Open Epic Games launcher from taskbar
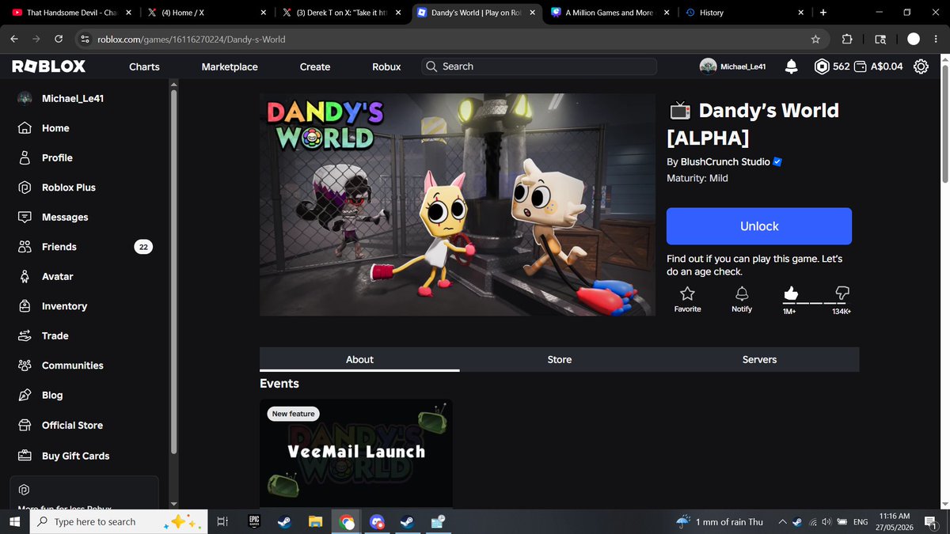Screen dimensions: 950x534 coord(254,521)
